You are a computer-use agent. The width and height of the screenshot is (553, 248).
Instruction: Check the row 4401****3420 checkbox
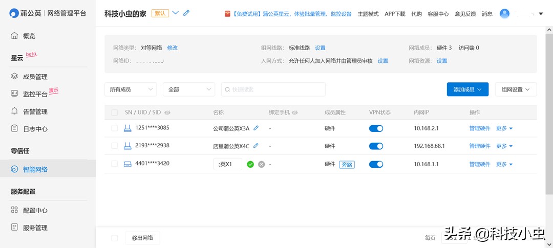tap(115, 164)
